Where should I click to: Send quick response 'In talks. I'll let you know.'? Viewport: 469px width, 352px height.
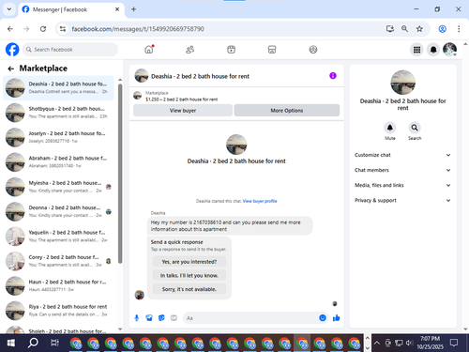click(x=189, y=275)
